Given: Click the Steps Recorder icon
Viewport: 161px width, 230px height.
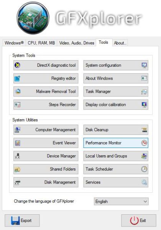Looking at the screenshot, I should click(18, 105).
